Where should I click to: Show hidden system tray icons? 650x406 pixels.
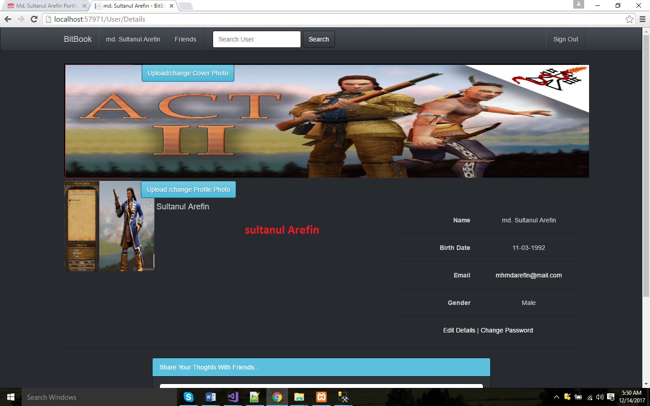click(x=556, y=397)
